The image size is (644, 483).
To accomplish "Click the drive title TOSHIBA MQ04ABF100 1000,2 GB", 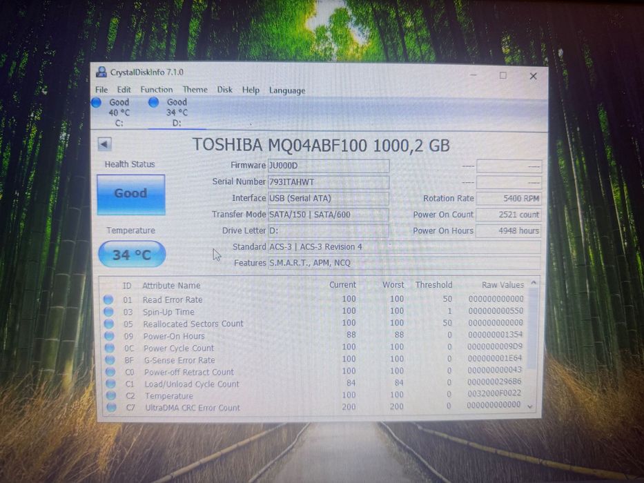I will pyautogui.click(x=321, y=145).
